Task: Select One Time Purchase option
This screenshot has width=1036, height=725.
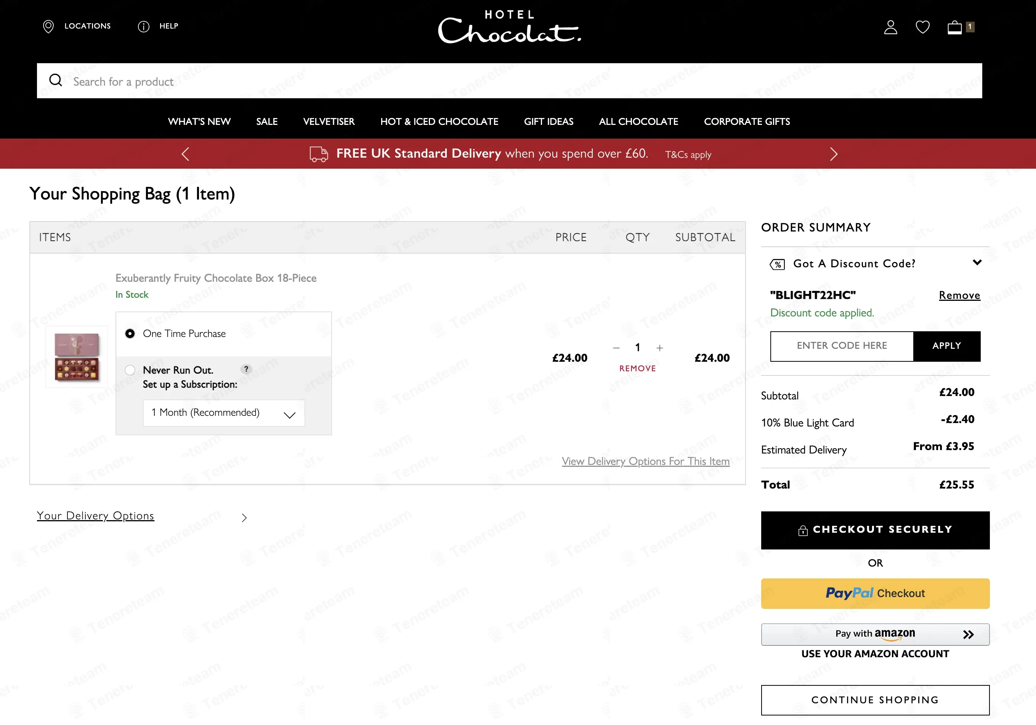Action: [x=130, y=334]
